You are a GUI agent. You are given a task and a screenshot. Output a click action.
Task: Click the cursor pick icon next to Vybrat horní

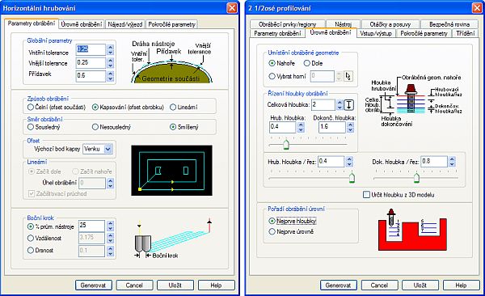348,76
